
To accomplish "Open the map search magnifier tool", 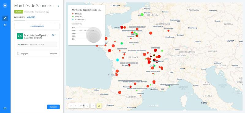I will 87,106.
